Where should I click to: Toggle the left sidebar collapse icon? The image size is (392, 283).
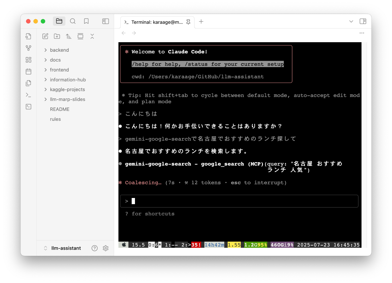106,21
